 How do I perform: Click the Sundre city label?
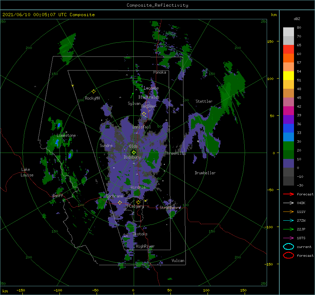106,145
